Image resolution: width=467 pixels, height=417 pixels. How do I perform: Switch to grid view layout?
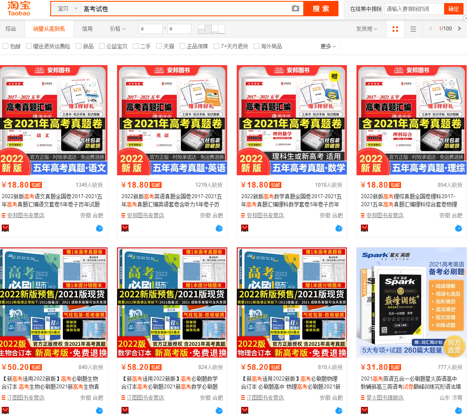click(x=395, y=29)
